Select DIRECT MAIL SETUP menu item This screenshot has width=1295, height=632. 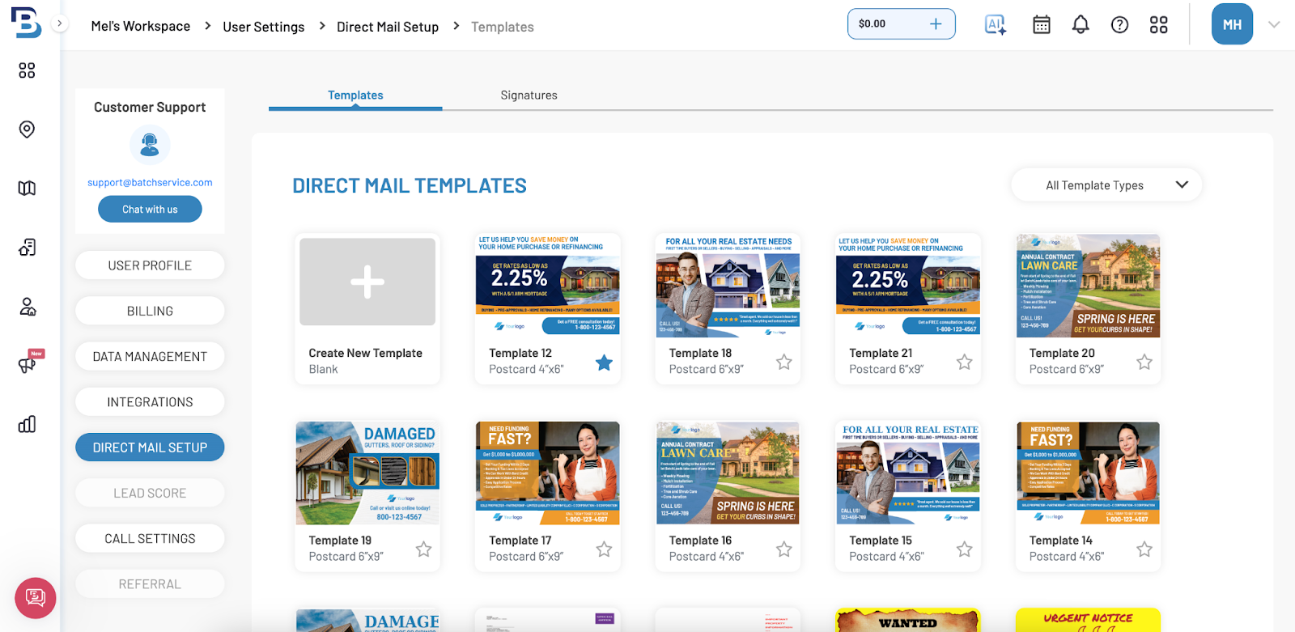tap(150, 447)
